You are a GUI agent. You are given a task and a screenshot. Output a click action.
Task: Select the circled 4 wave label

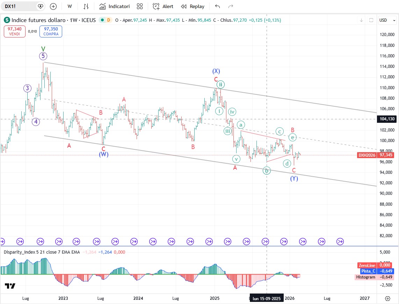click(36, 122)
